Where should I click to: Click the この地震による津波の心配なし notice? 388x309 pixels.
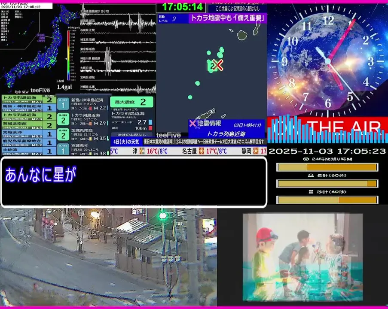pyautogui.click(x=238, y=9)
